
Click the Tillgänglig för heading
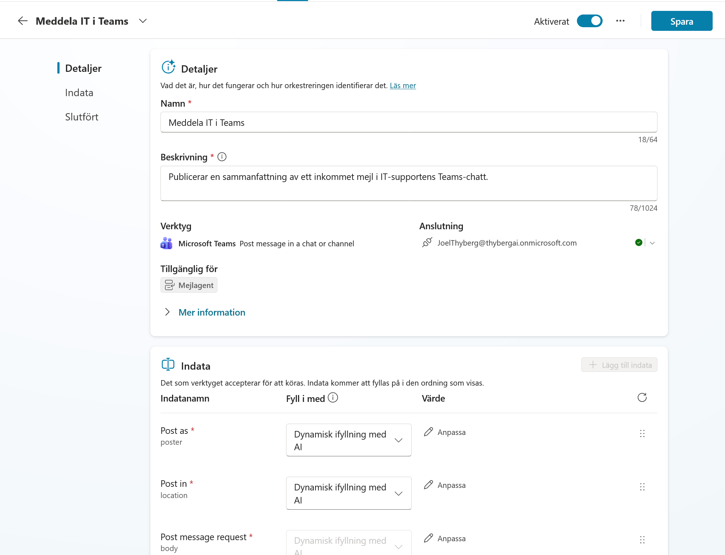[189, 269]
